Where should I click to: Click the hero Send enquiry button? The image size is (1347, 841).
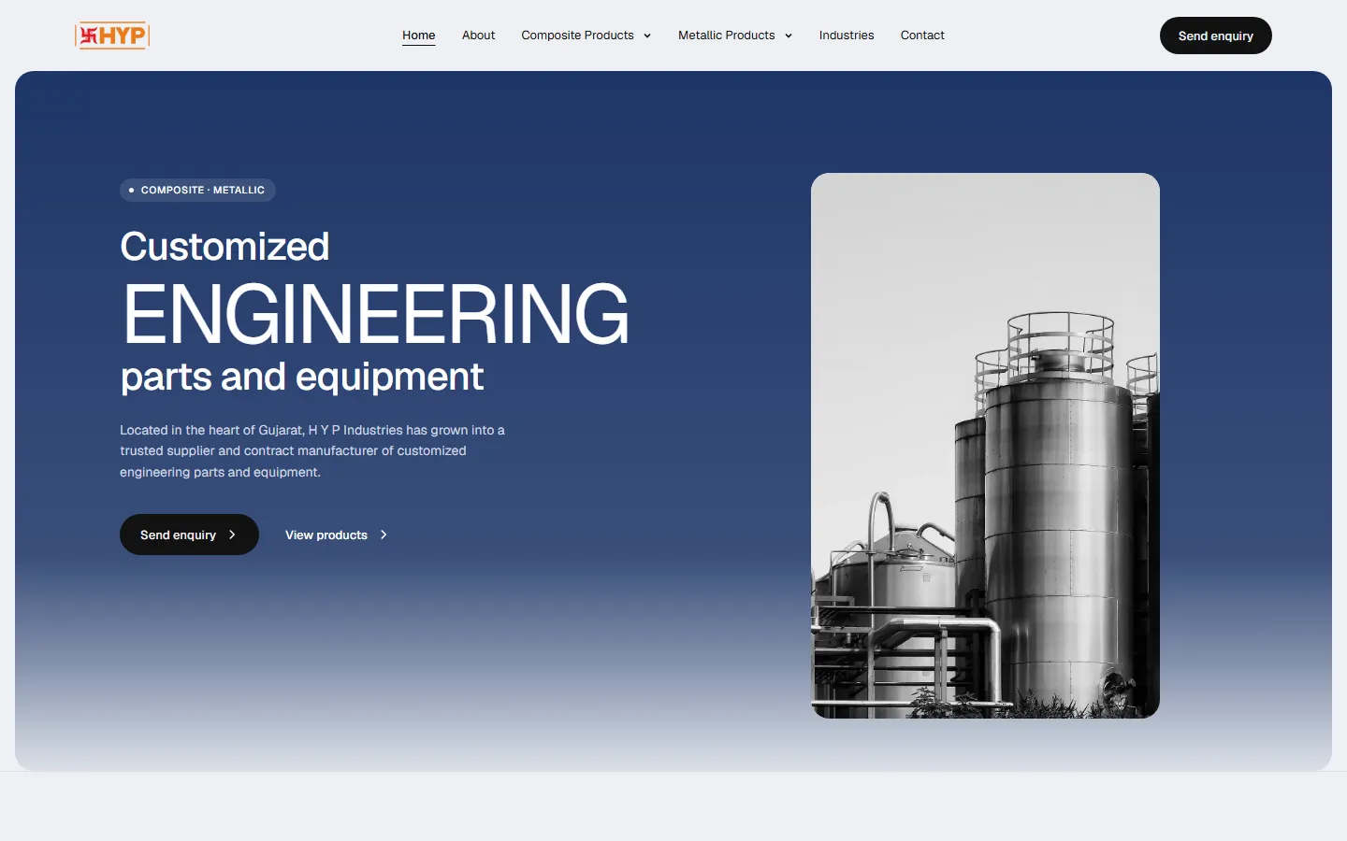(x=189, y=535)
